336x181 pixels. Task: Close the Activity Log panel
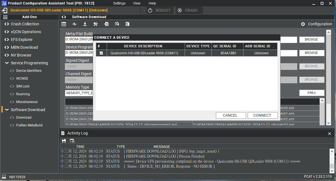(x=330, y=134)
